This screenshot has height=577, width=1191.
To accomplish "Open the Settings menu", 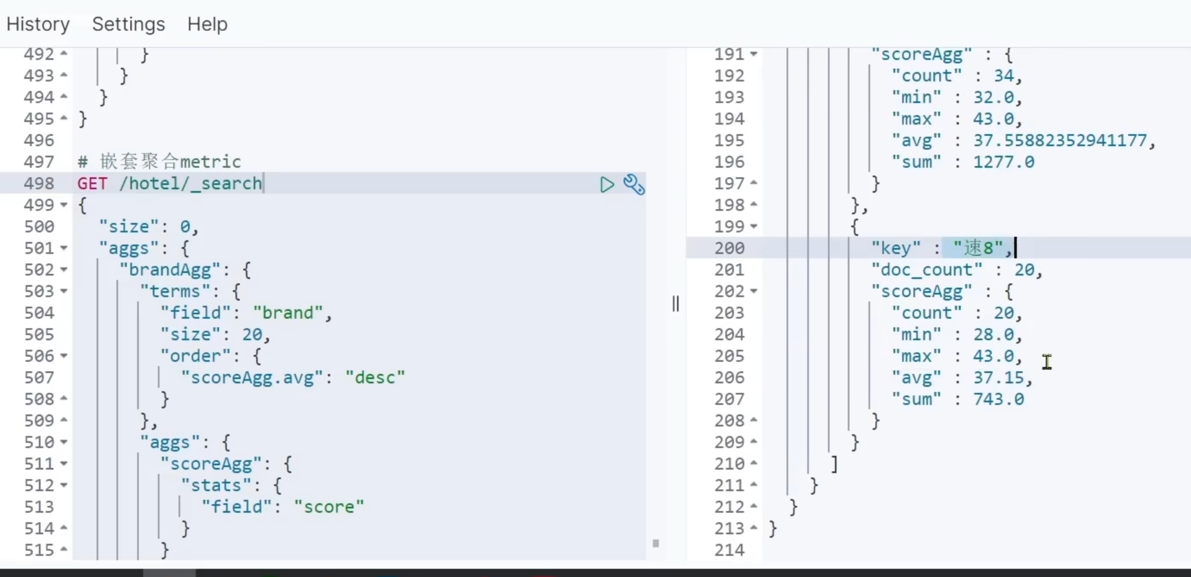I will (x=128, y=24).
